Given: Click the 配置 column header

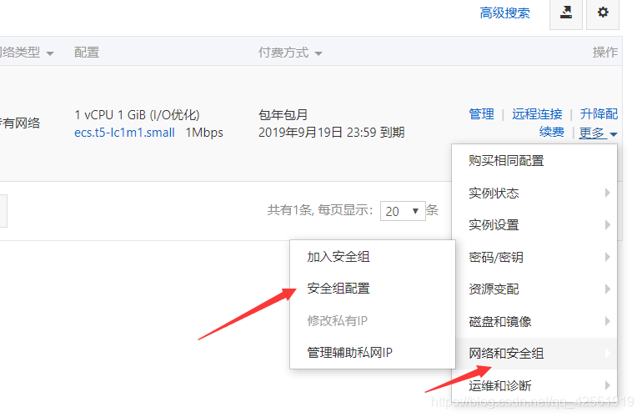Looking at the screenshot, I should pyautogui.click(x=87, y=53).
